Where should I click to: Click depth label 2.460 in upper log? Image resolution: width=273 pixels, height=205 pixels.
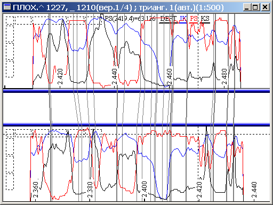coord(170,77)
